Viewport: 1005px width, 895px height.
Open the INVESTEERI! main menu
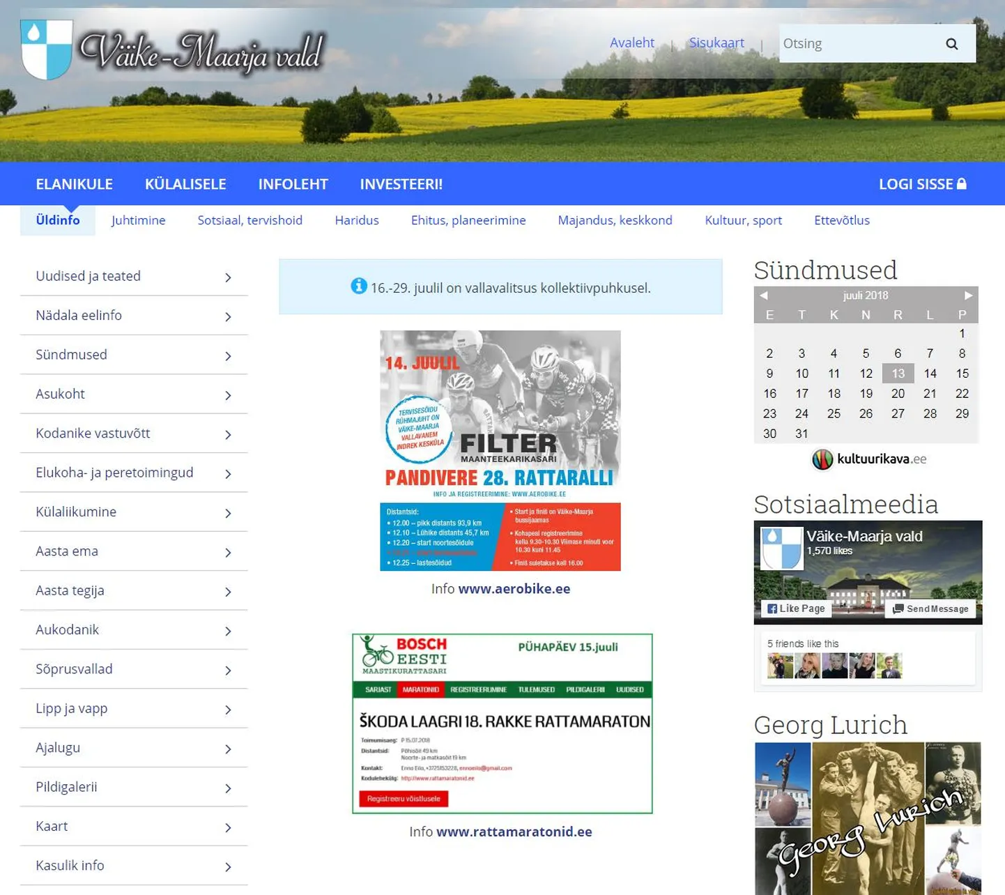click(x=401, y=184)
